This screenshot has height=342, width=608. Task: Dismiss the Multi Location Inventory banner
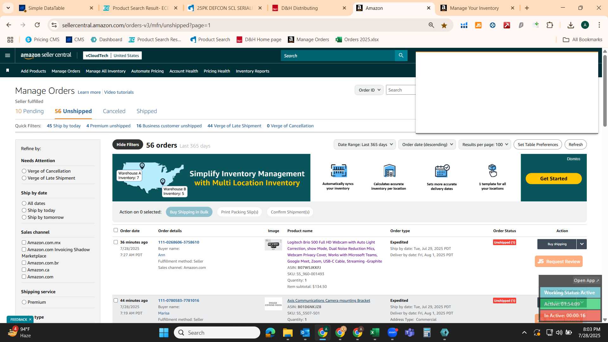(x=573, y=159)
